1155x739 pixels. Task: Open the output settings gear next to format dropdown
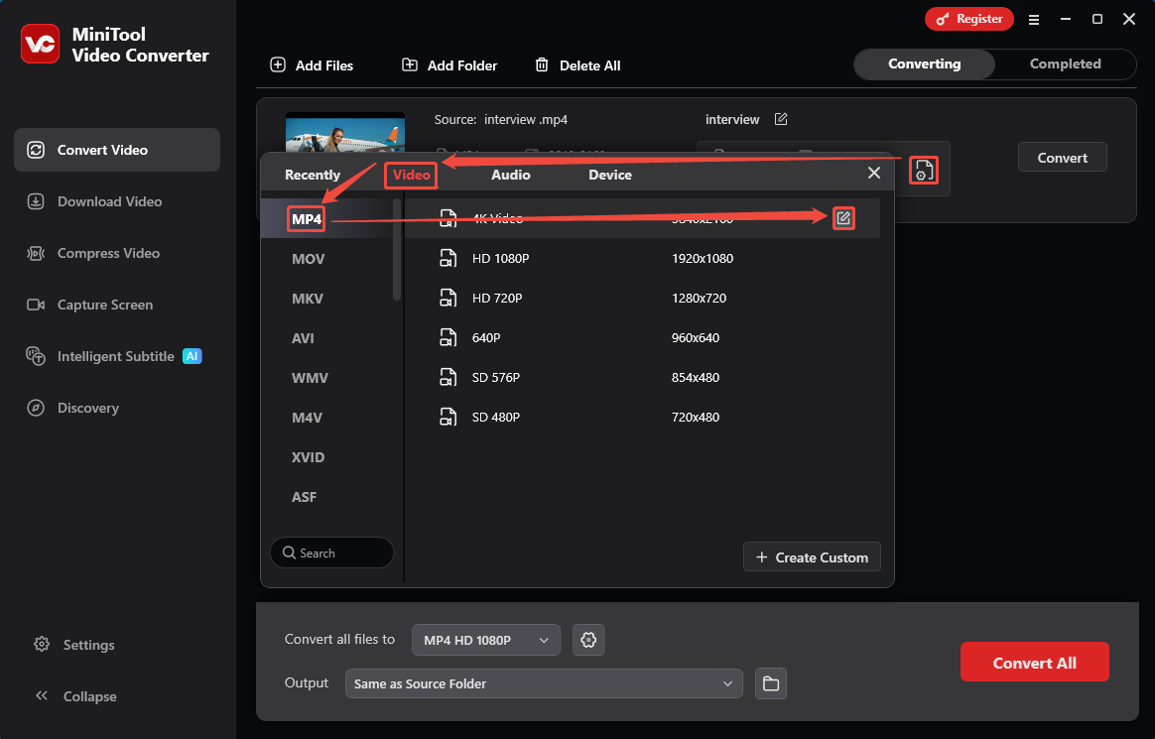pos(588,640)
